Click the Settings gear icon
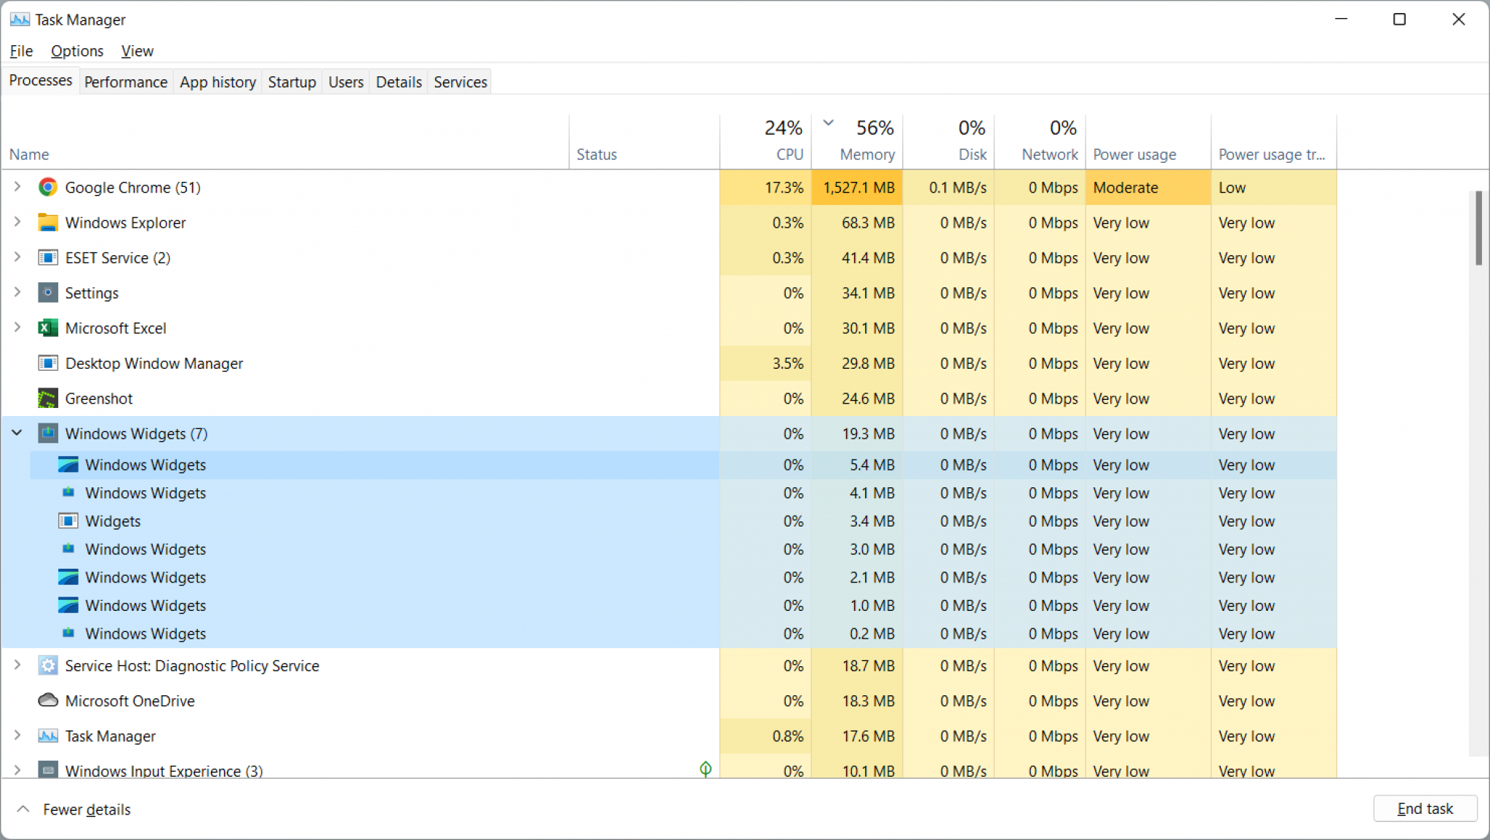This screenshot has height=840, width=1490. coord(47,292)
